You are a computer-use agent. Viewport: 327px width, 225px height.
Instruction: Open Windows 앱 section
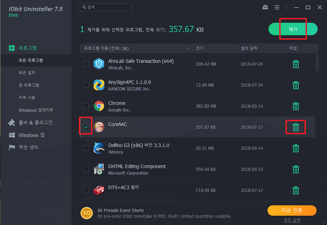coord(32,135)
